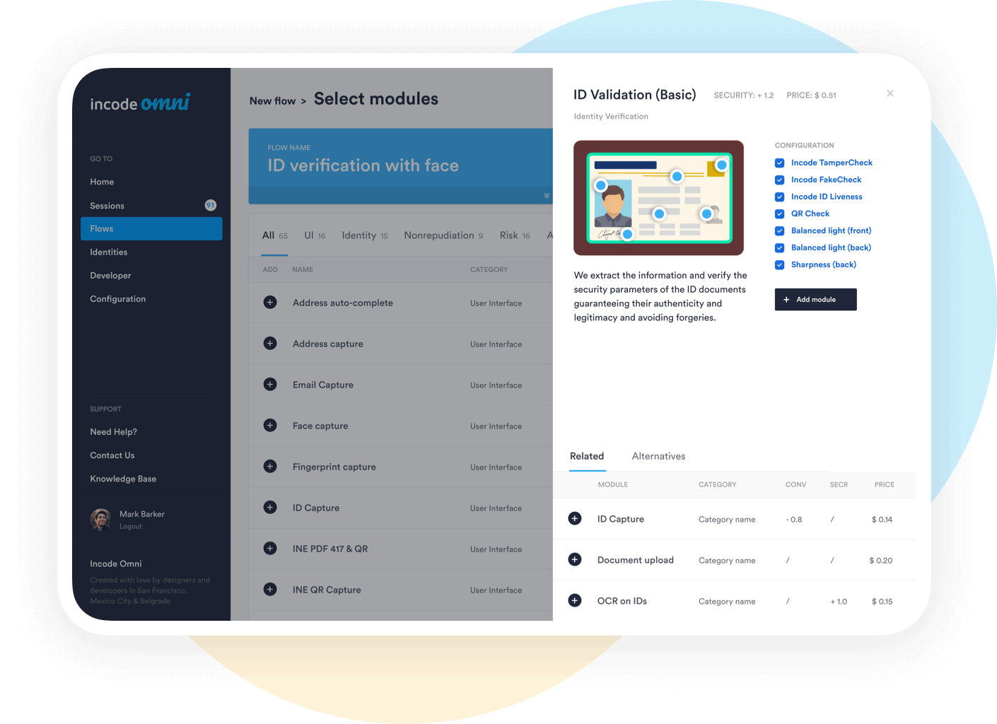Viewport: 997px width, 724px height.
Task: Add the Email Capture module
Action: tap(270, 385)
